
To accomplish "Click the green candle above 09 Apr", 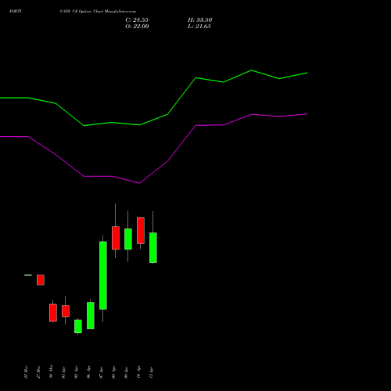I will tap(128, 239).
